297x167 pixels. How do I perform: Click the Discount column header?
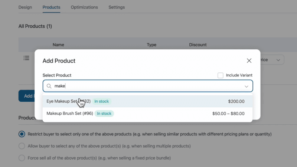tap(198, 45)
